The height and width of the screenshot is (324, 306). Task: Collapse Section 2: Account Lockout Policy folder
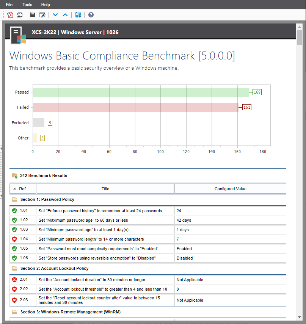coord(15,268)
